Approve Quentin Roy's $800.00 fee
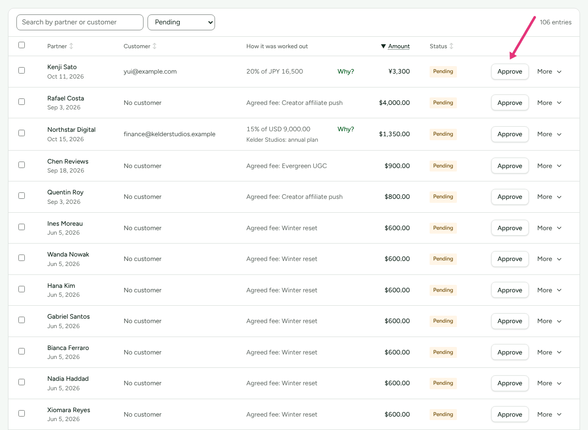588x430 pixels. click(x=510, y=197)
